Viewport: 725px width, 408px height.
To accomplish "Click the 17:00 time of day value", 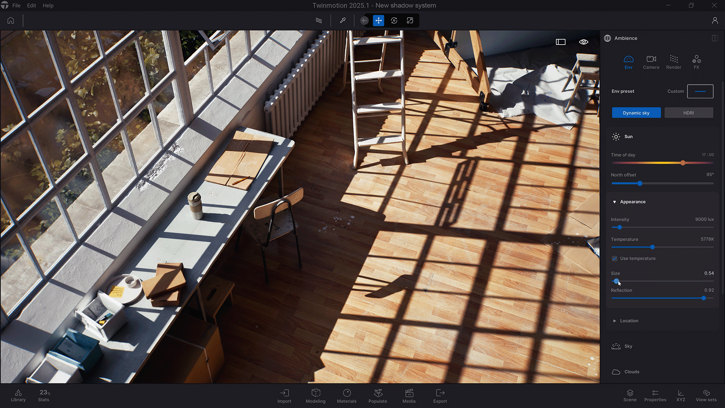I will point(708,155).
